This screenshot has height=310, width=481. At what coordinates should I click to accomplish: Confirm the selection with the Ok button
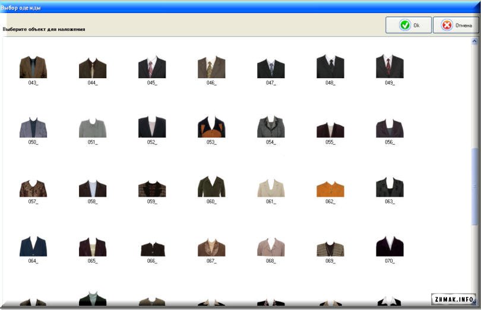[x=409, y=25]
